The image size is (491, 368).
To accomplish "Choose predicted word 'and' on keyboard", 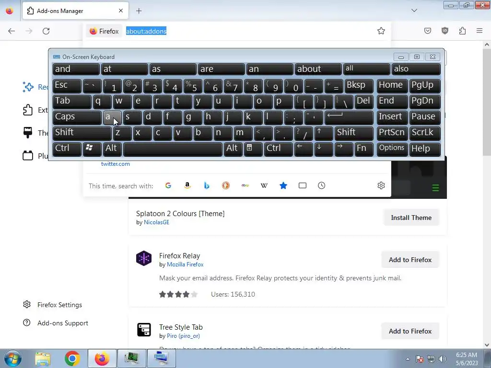I will 76,69.
